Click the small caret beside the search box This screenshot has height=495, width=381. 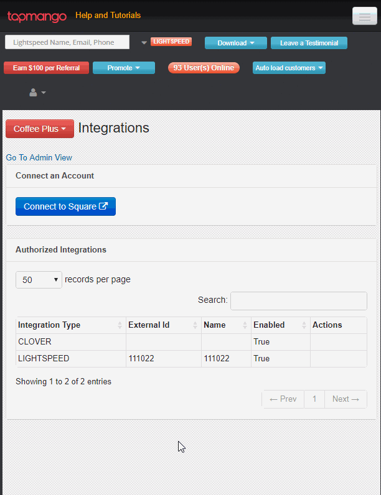click(x=144, y=43)
